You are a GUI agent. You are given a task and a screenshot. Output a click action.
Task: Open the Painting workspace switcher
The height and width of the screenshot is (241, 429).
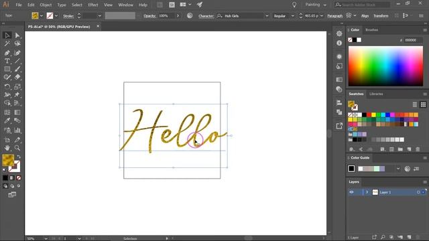(316, 5)
